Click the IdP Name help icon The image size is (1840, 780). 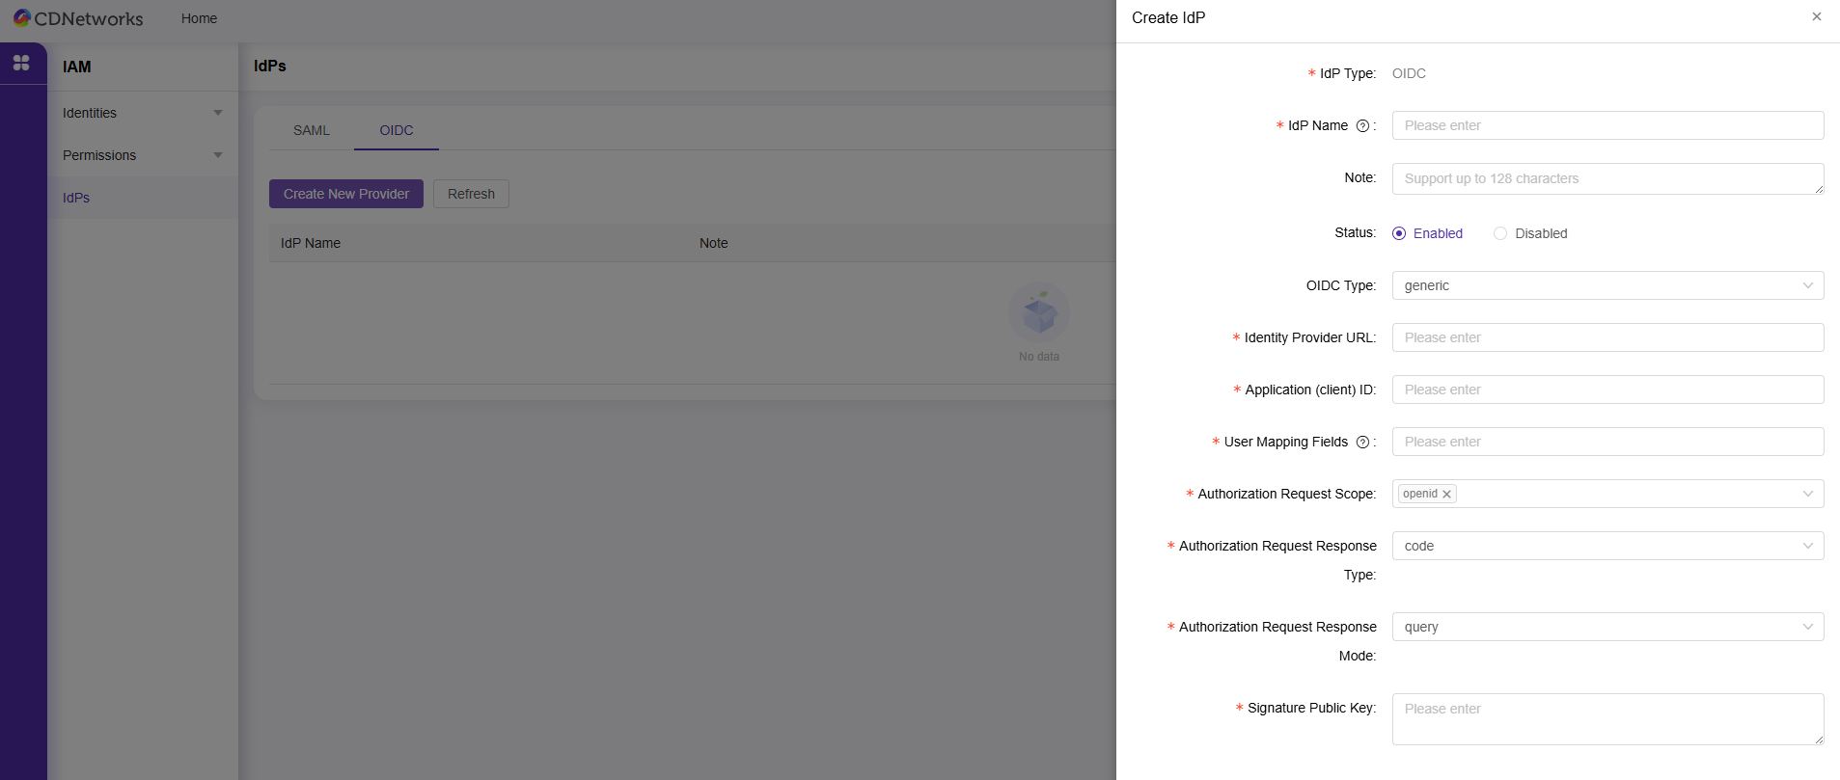tap(1362, 126)
